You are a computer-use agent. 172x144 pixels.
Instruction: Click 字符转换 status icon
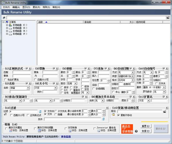click(x=70, y=131)
